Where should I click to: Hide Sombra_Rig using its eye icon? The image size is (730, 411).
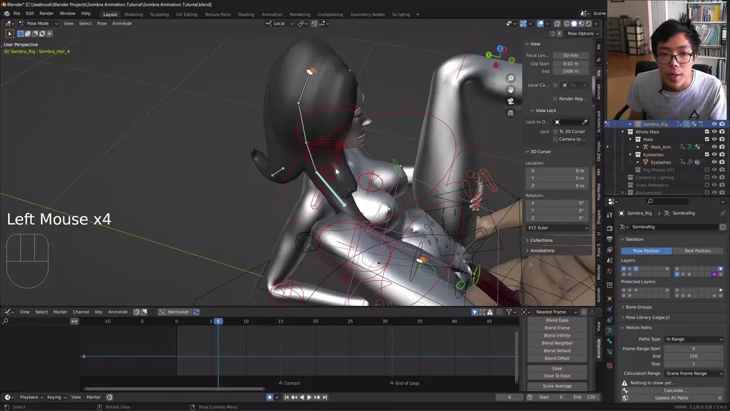(x=714, y=124)
